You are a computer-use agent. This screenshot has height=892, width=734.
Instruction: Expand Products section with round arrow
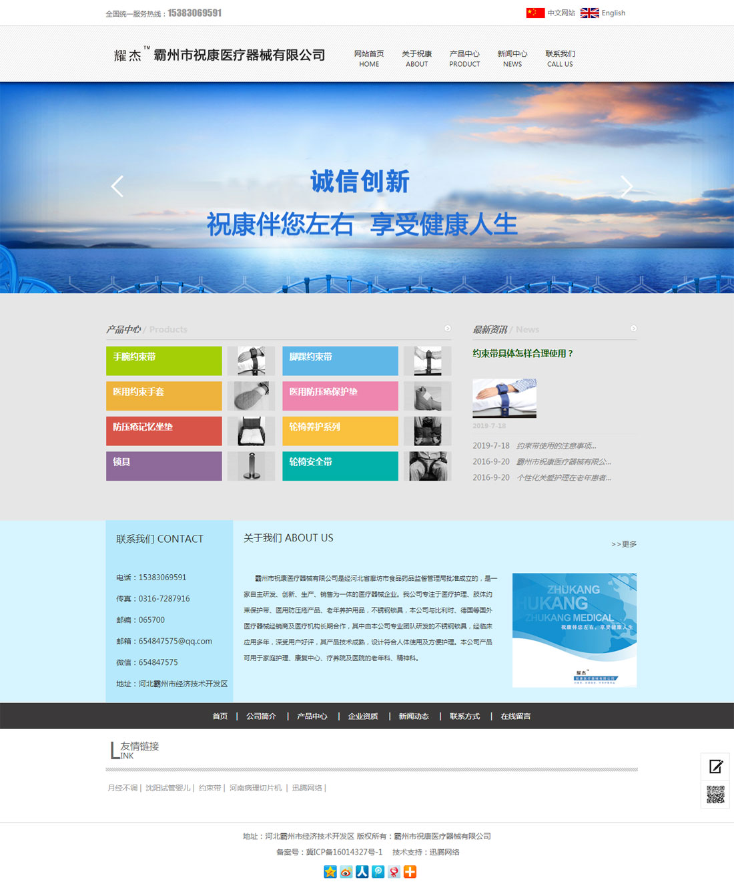point(448,328)
